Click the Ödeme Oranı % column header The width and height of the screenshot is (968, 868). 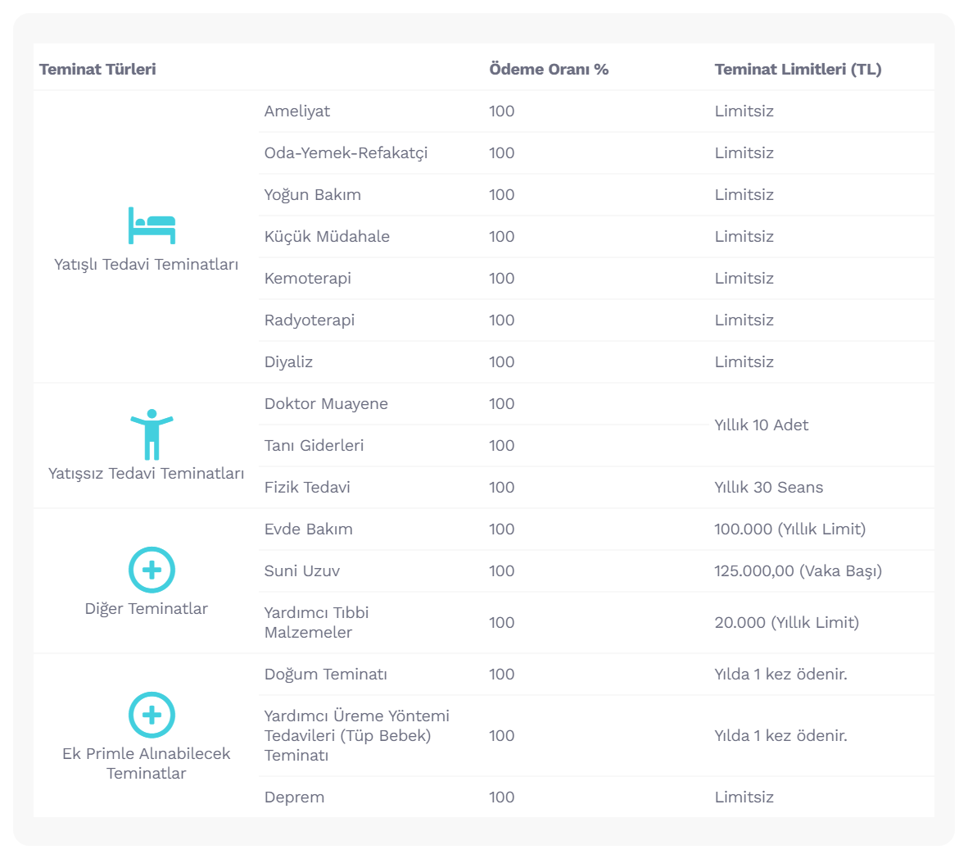(x=549, y=70)
